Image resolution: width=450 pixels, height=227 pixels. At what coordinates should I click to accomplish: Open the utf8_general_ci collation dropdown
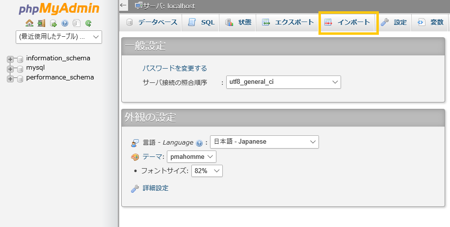click(284, 82)
